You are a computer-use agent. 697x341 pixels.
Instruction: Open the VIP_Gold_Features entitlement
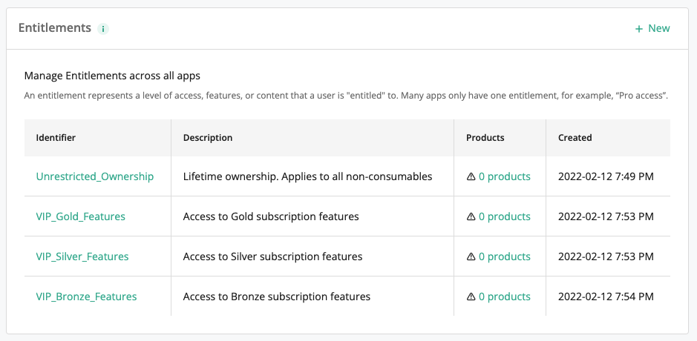coord(81,216)
